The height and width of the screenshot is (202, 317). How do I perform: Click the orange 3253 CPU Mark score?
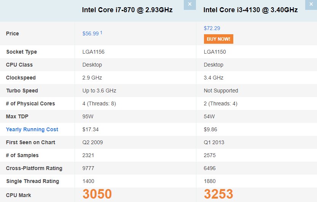coord(218,194)
